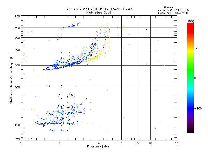208x156 pixels.
Task: Click the black bottom of the colorbar
Action: tap(190, 131)
